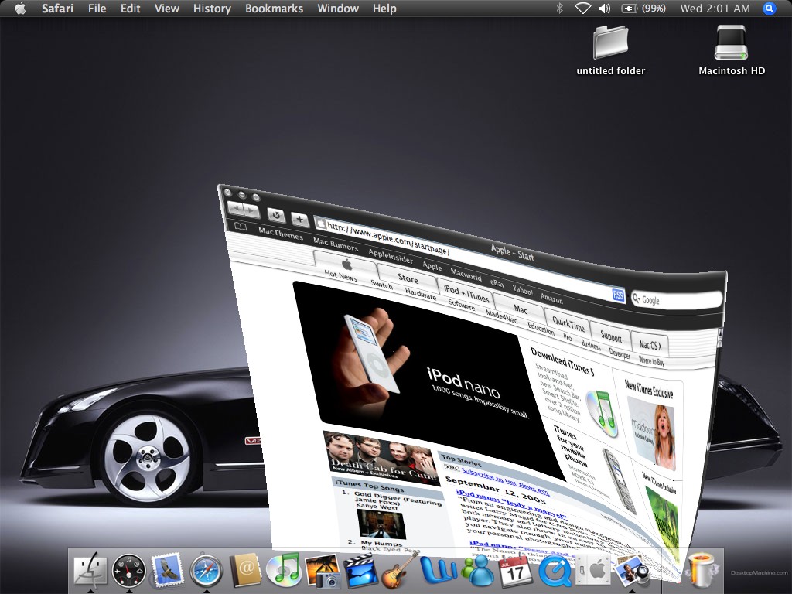Select the QuickTime tab
Image resolution: width=792 pixels, height=594 pixels.
(568, 323)
